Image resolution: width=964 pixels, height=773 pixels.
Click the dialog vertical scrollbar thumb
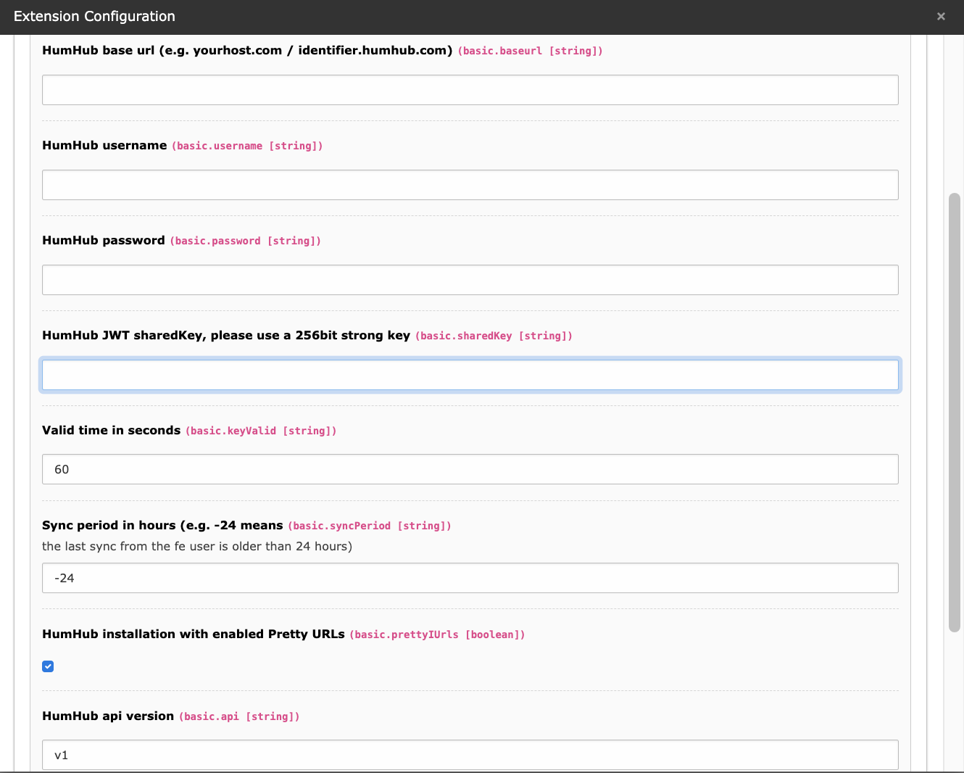point(955,413)
